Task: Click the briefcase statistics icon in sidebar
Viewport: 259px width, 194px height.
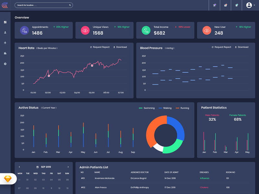Action: pyautogui.click(x=5, y=53)
